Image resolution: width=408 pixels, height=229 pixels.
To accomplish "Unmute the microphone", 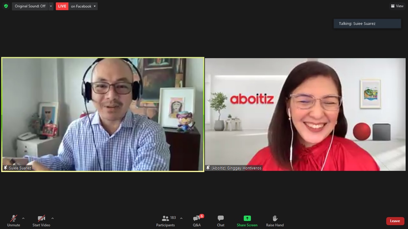I will (x=13, y=221).
